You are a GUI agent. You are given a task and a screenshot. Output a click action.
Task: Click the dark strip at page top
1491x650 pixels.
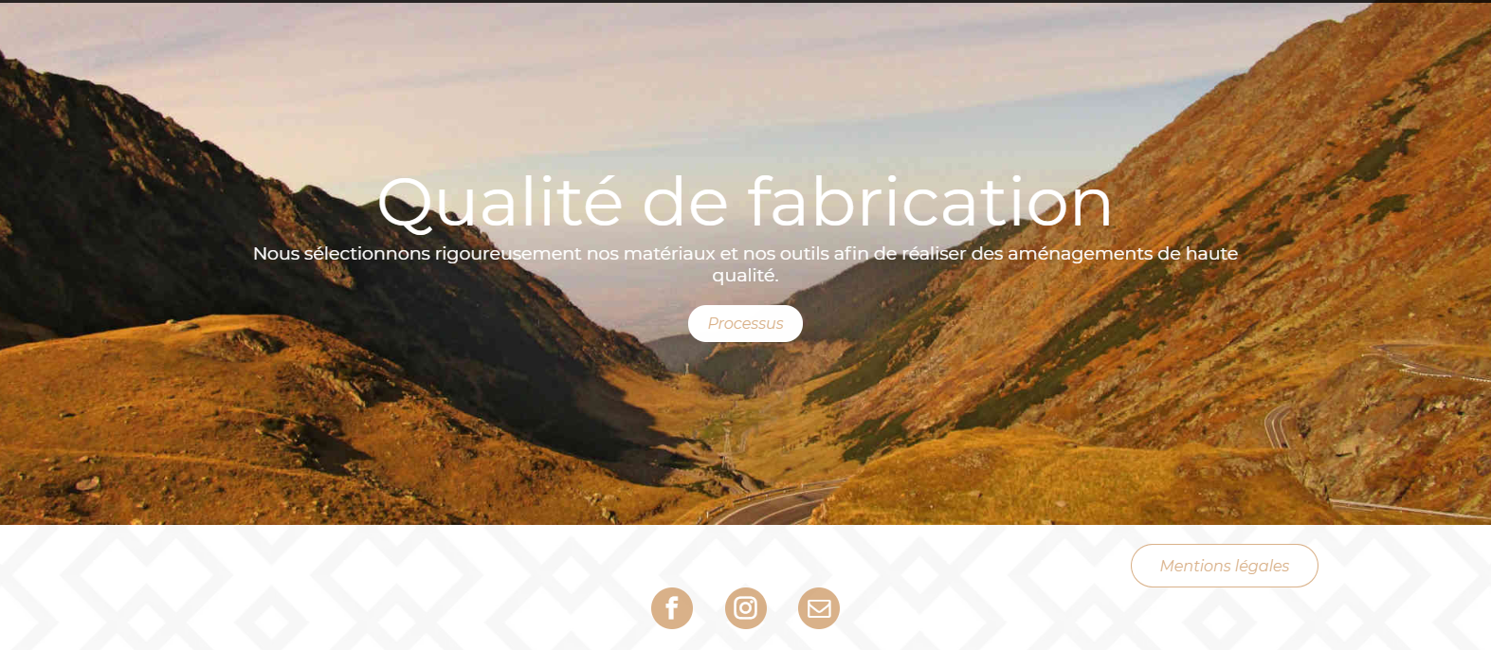click(745, 1)
